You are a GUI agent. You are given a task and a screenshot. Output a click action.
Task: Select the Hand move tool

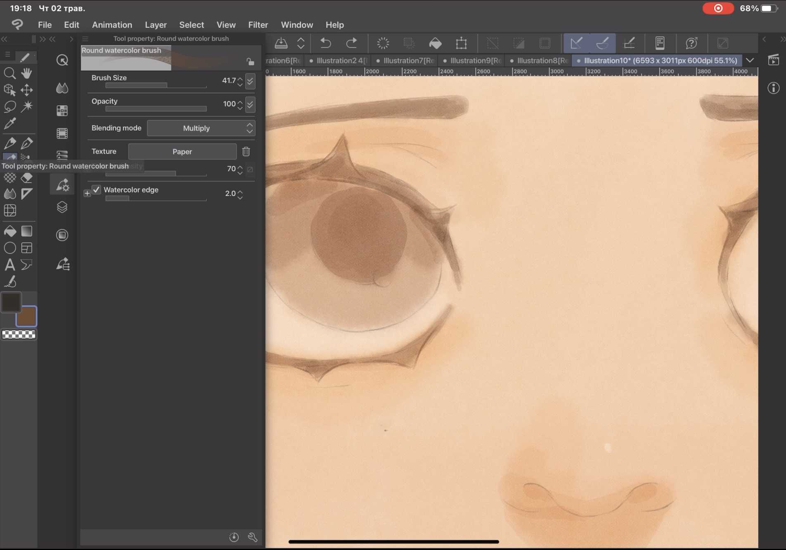(27, 73)
